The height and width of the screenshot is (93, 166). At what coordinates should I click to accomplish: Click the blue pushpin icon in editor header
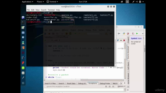118,40
